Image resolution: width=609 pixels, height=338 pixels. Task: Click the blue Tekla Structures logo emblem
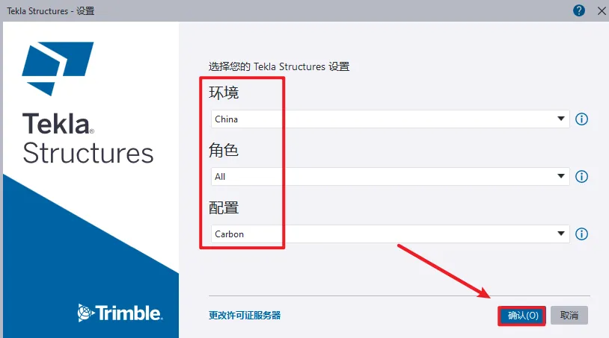tap(58, 69)
